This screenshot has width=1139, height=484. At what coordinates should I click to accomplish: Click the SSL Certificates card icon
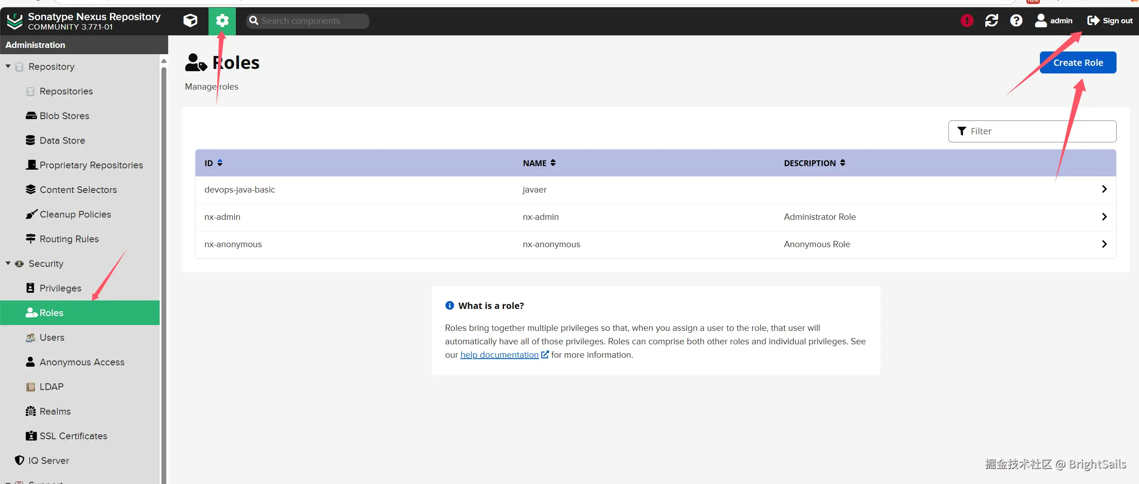click(31, 436)
